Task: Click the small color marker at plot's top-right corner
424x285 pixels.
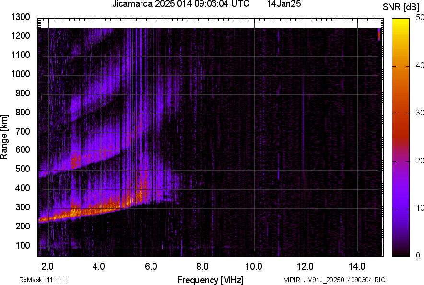Action: tap(379, 34)
